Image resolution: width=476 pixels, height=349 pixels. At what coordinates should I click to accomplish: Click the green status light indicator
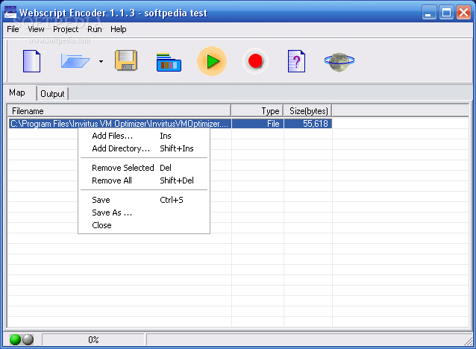tap(15, 339)
